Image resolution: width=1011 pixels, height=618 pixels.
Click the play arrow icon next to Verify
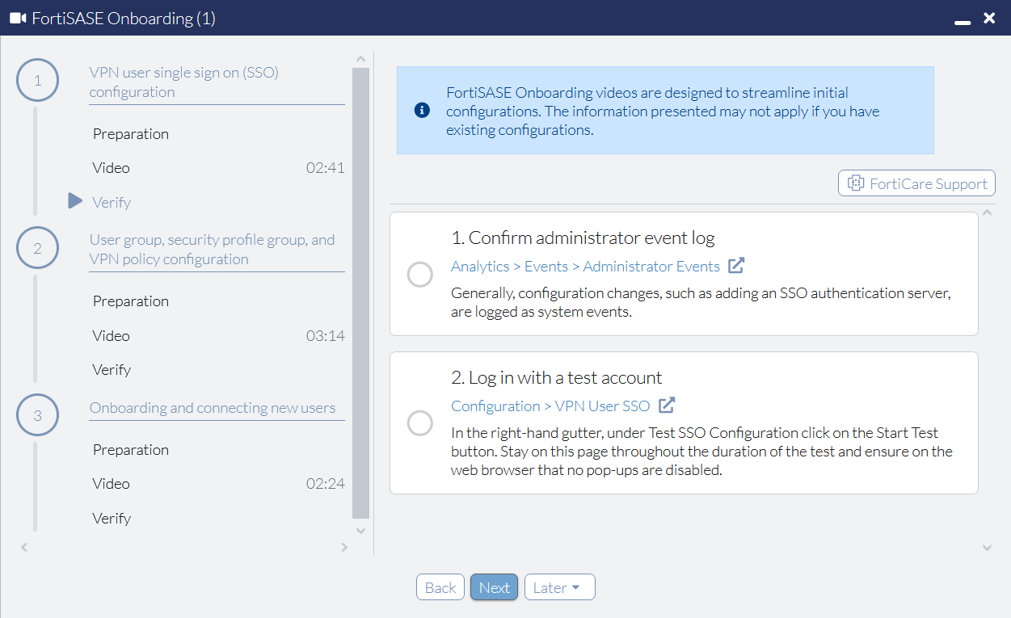tap(75, 201)
